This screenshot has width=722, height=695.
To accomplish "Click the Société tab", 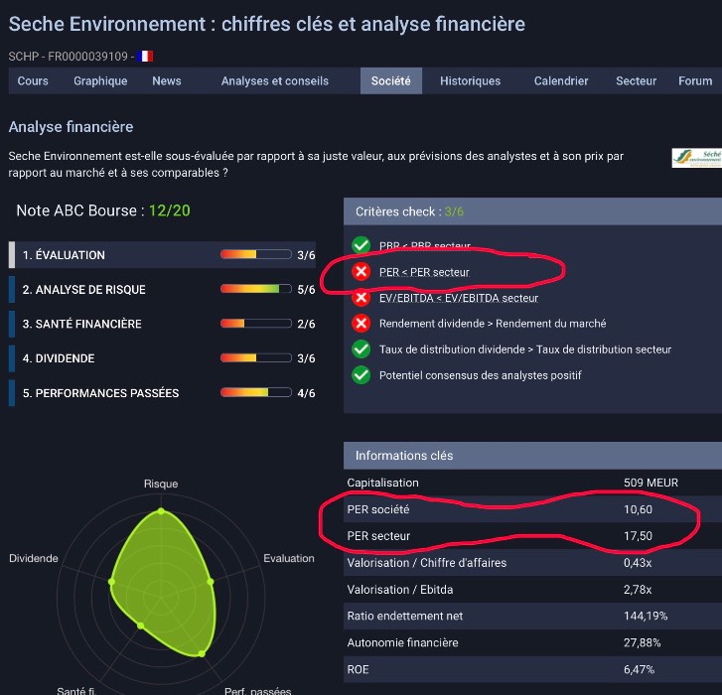I will (x=391, y=81).
